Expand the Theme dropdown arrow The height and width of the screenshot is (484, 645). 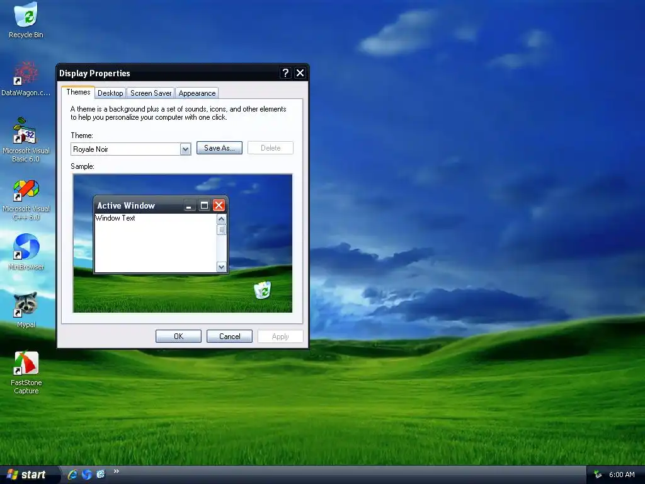click(186, 149)
